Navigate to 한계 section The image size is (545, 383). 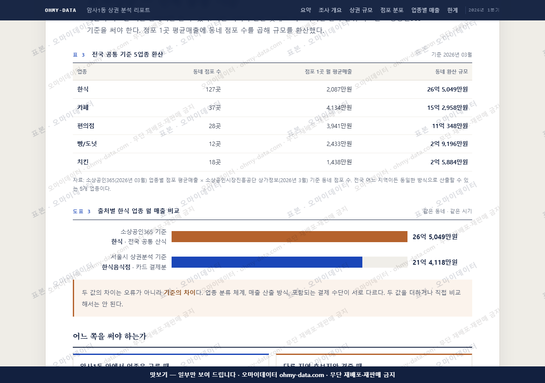point(453,10)
